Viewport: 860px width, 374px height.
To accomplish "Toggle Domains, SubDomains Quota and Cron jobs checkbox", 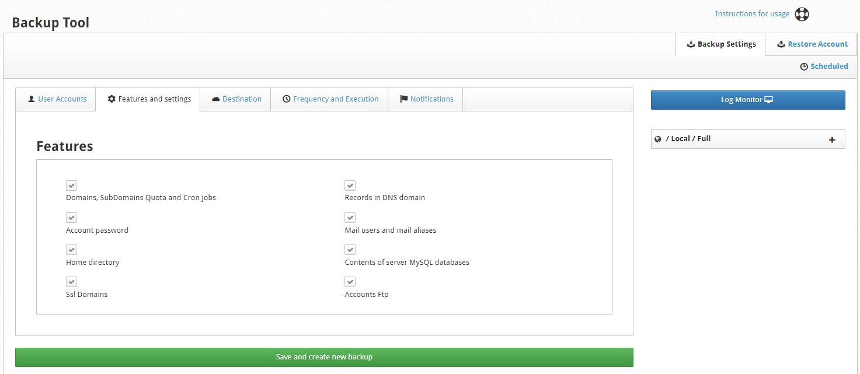I will [x=71, y=186].
